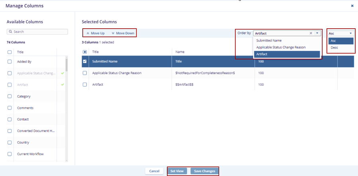Screen dimensions: 358x176
Task: Close the Manage Columns dialog
Action: 352,6
